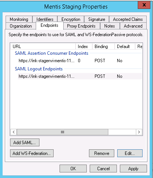Switch to the Organization tab

(x=21, y=26)
